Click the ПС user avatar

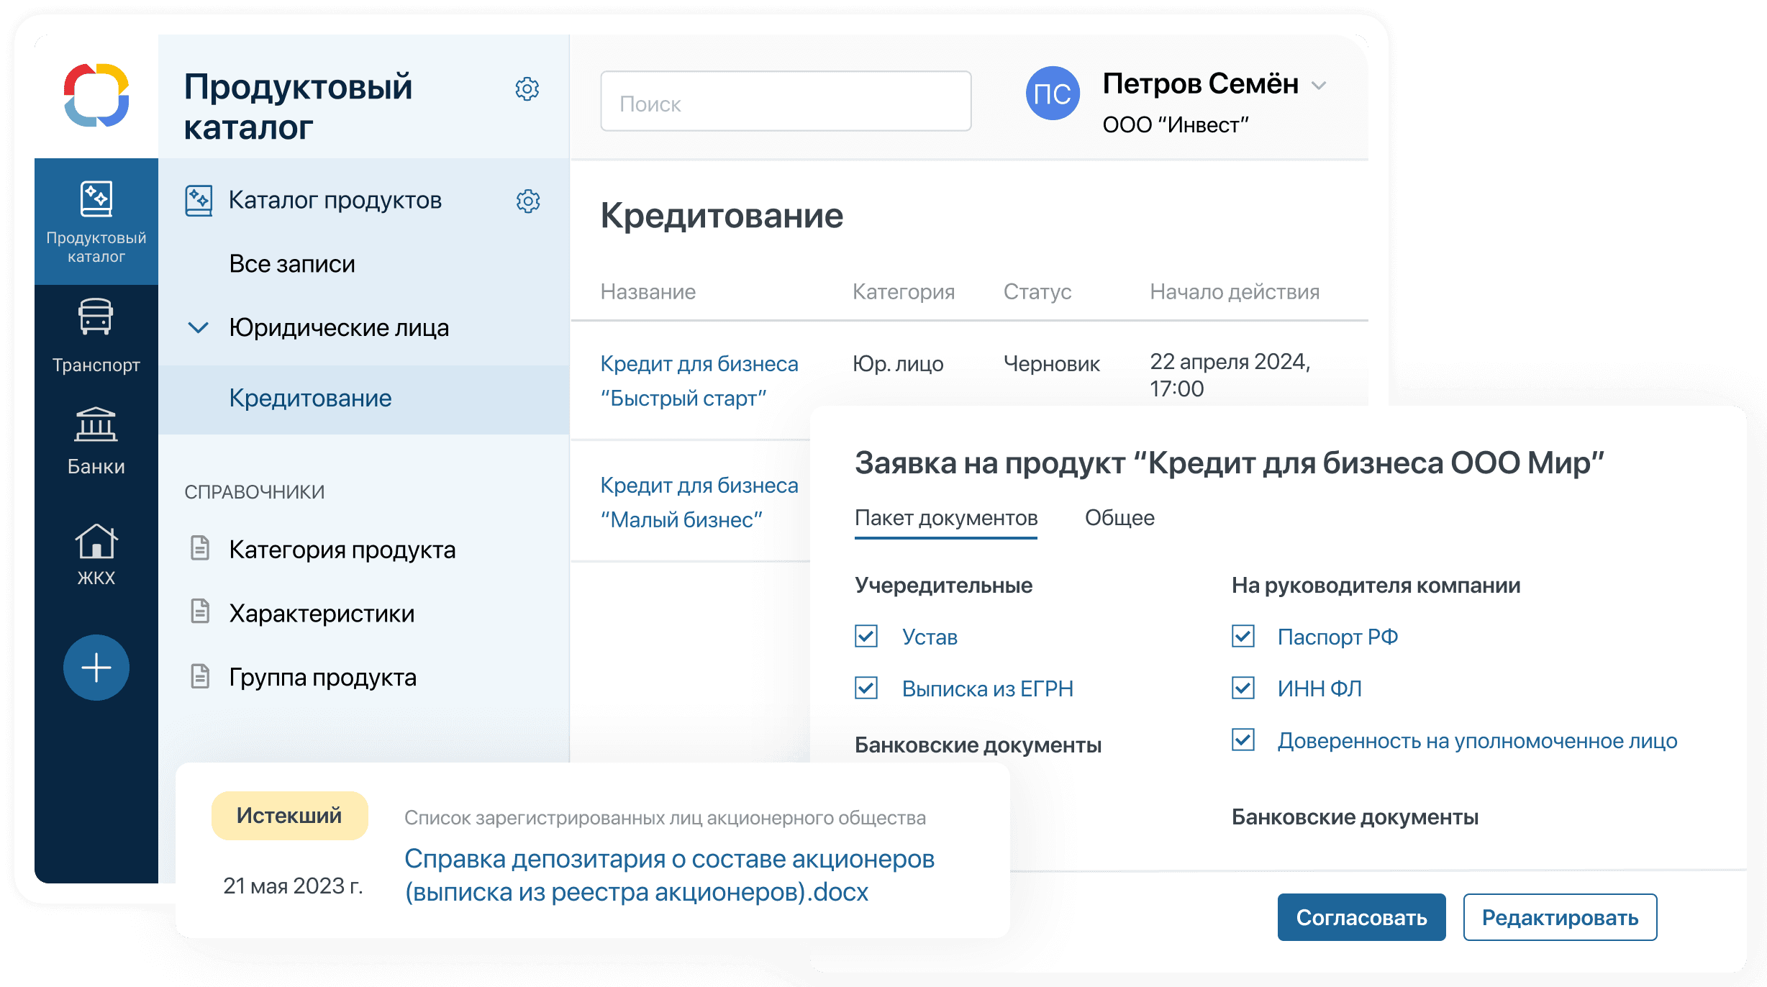click(1052, 94)
